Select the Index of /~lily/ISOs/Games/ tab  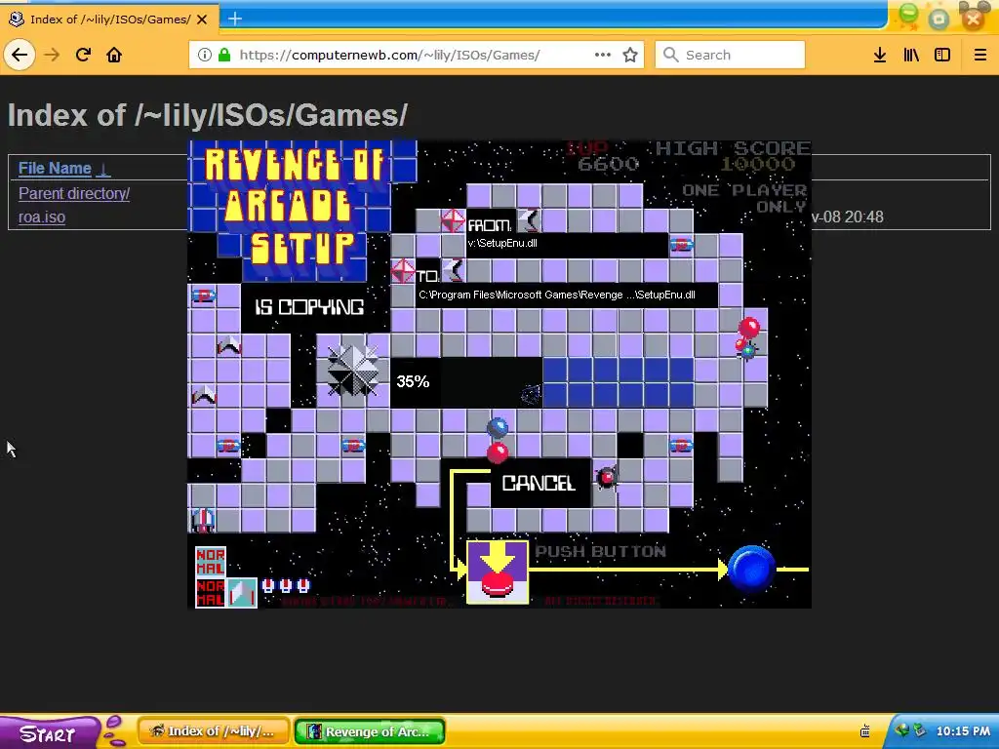[x=109, y=20]
